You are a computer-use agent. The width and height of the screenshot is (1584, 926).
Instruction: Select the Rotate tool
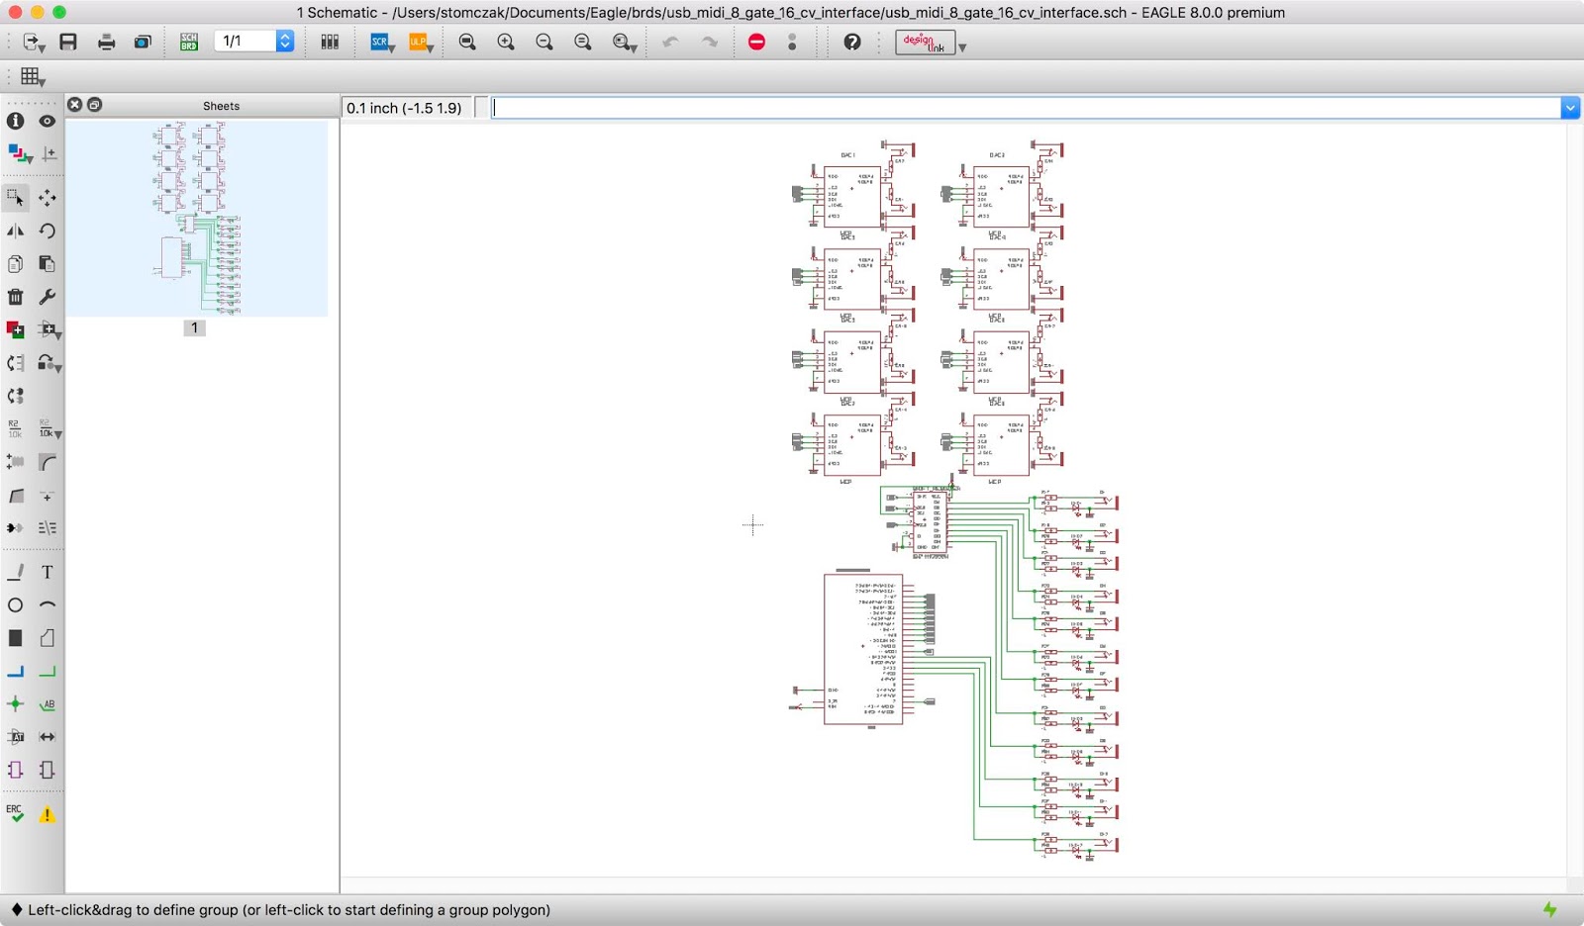click(x=47, y=231)
